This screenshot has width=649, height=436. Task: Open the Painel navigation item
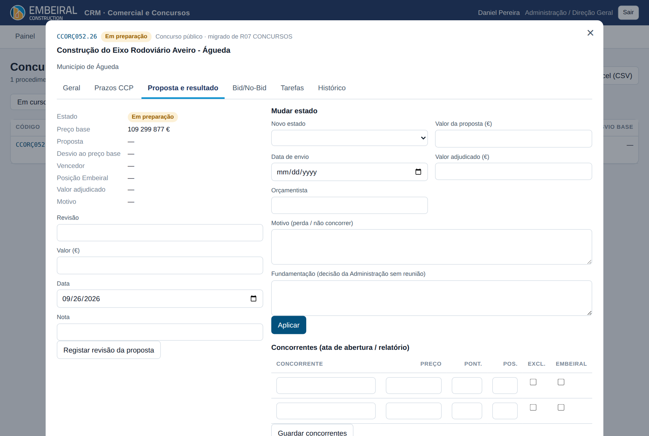pos(25,36)
